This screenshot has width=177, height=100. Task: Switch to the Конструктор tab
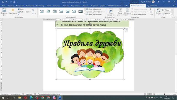tap(40, 6)
